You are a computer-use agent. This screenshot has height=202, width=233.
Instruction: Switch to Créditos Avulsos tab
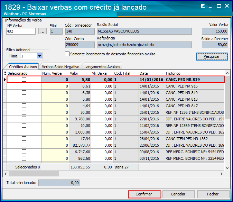pos(23,67)
